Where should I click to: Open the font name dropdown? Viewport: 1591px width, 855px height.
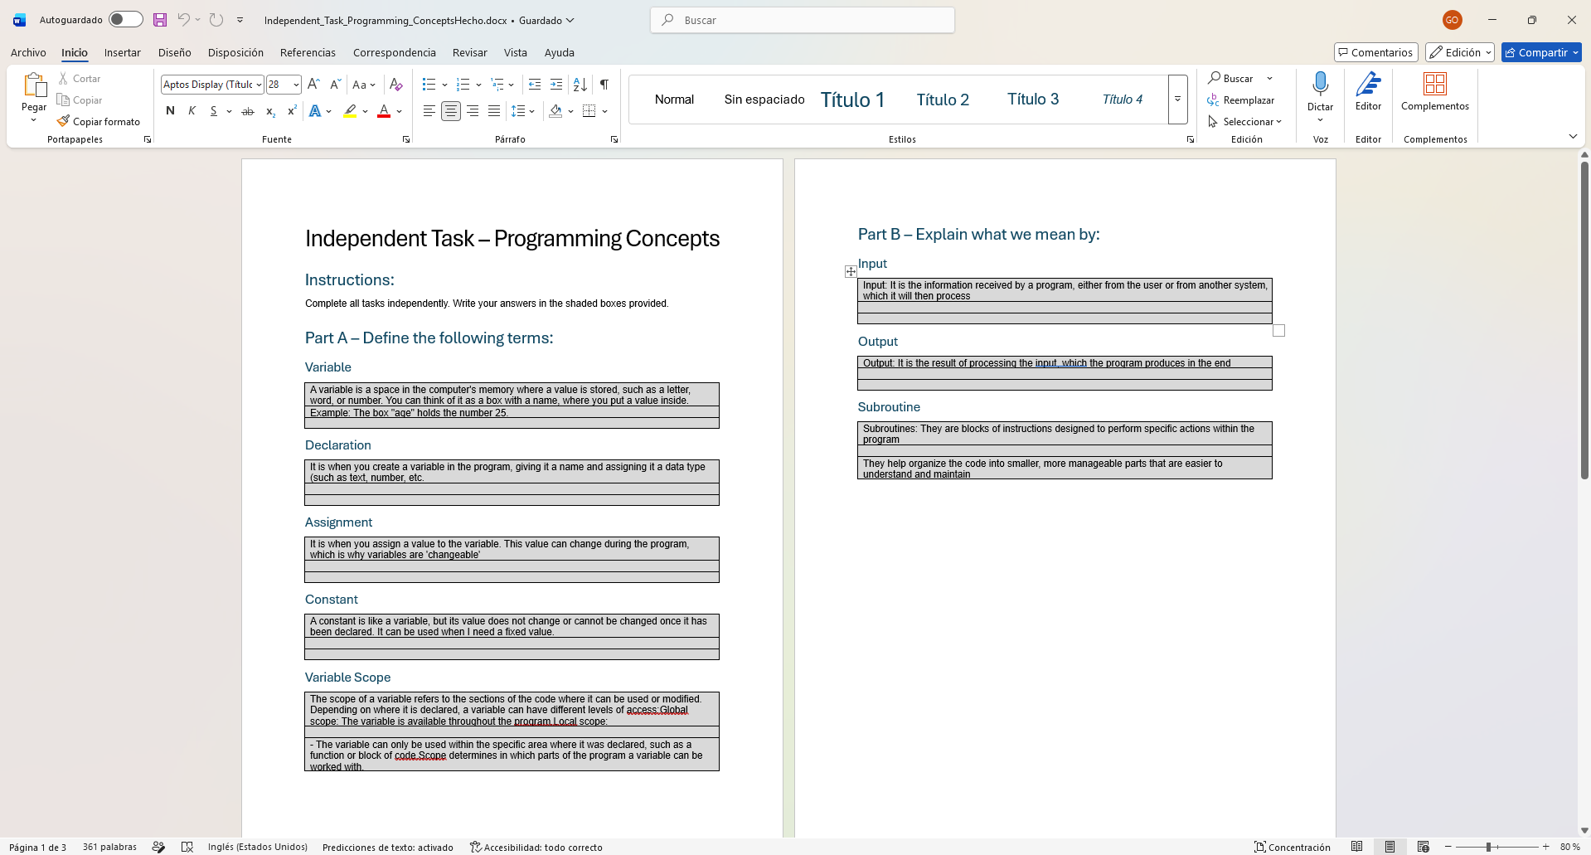coord(259,85)
